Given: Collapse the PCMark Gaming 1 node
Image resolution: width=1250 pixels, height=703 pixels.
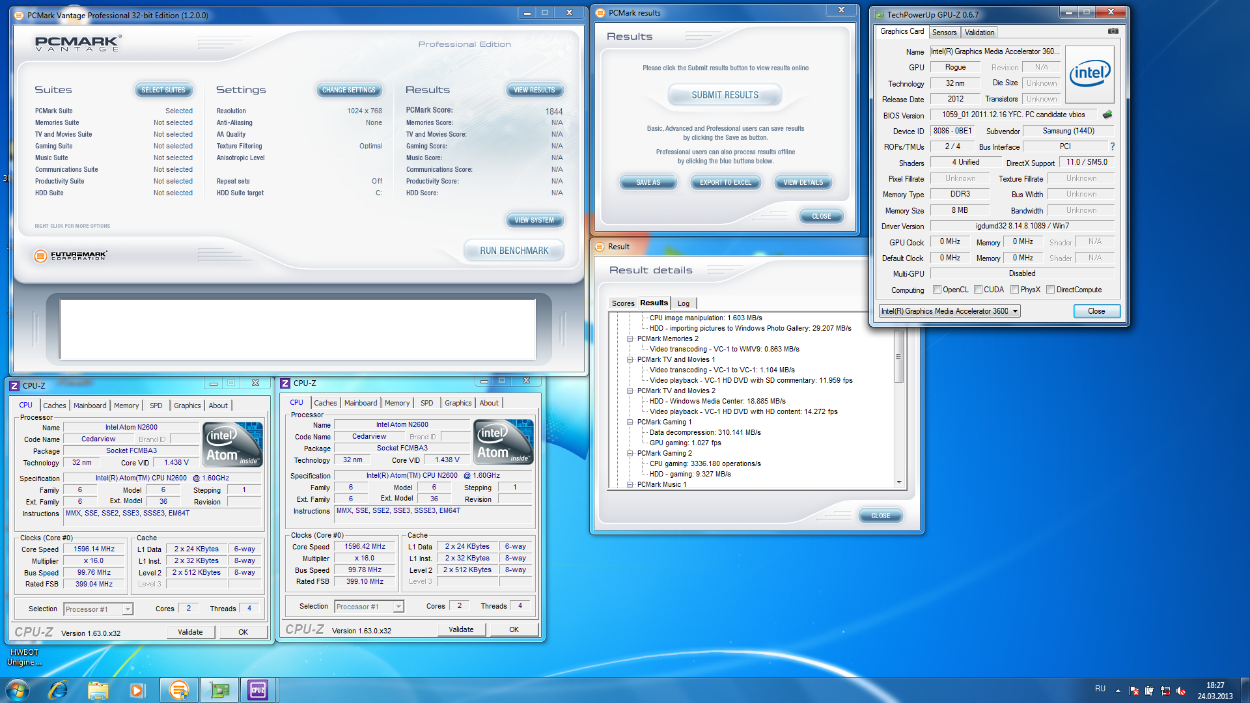Looking at the screenshot, I should point(630,422).
